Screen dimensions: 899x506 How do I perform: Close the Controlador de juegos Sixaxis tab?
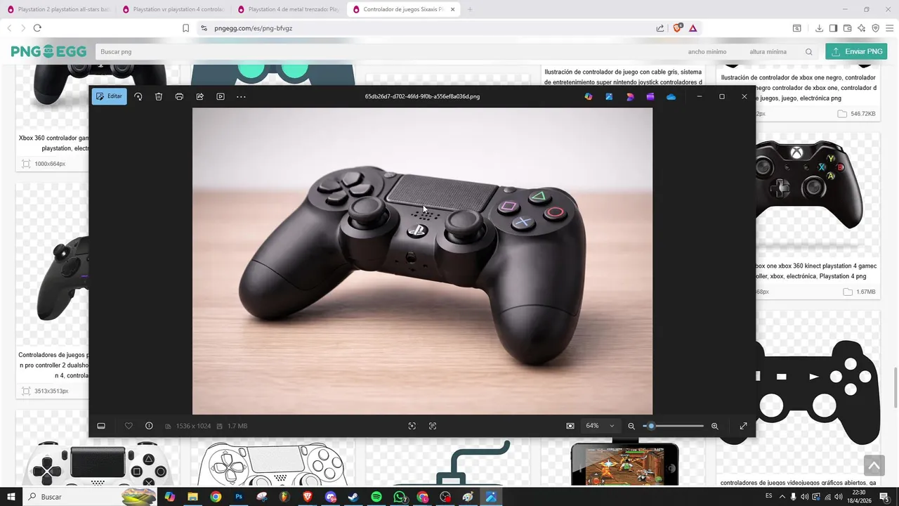tap(452, 9)
